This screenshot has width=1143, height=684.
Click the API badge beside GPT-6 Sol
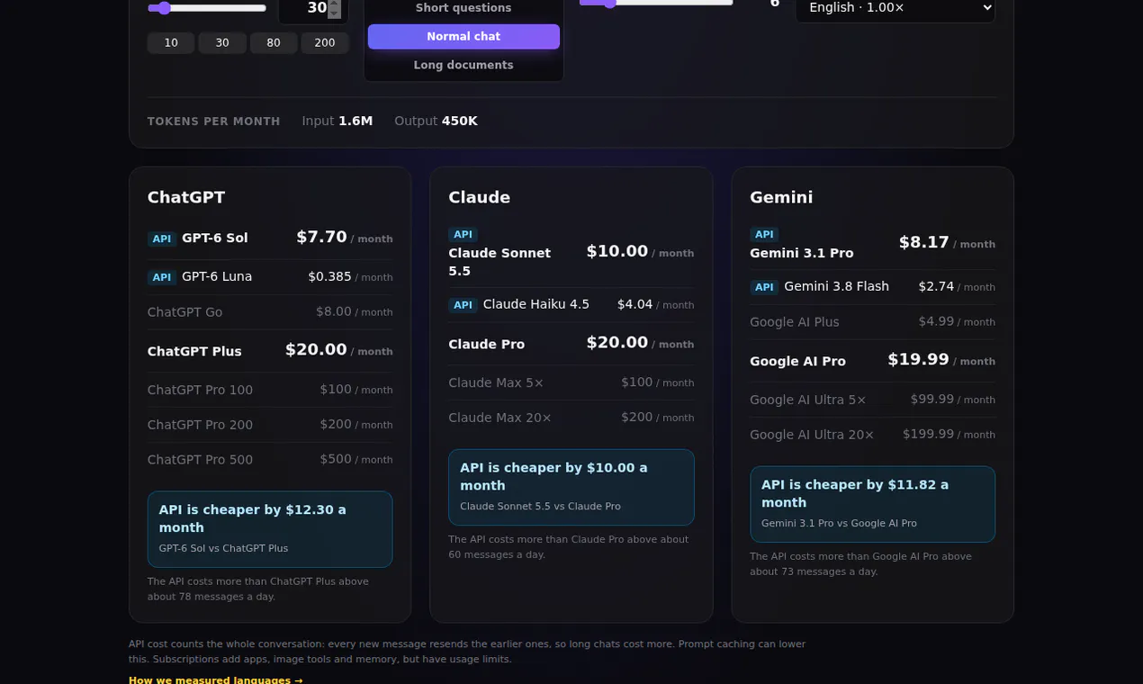point(162,238)
